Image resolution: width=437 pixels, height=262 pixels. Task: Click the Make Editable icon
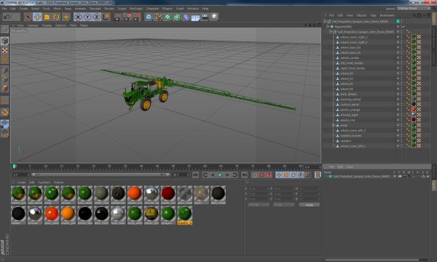pos(5,29)
